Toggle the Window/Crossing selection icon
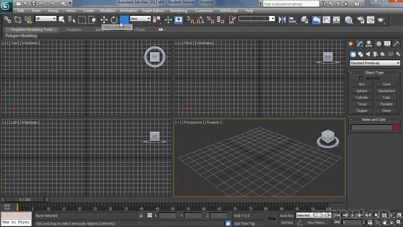The image size is (403, 227). 92,20
